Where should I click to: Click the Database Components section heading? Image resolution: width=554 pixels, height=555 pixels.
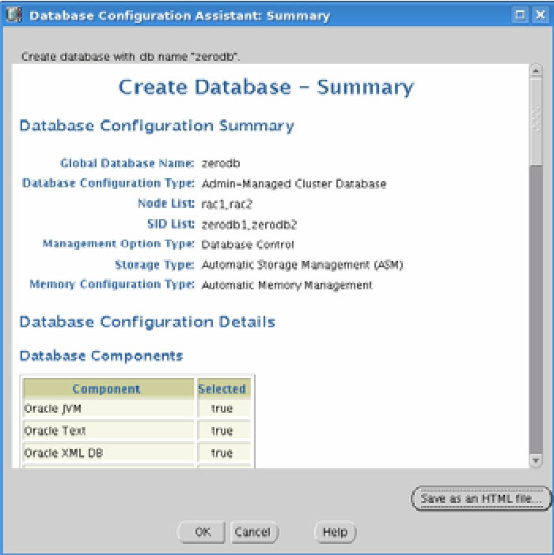click(101, 356)
